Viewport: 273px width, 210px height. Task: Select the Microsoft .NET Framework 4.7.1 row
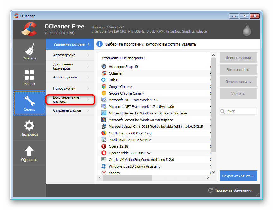[154, 100]
